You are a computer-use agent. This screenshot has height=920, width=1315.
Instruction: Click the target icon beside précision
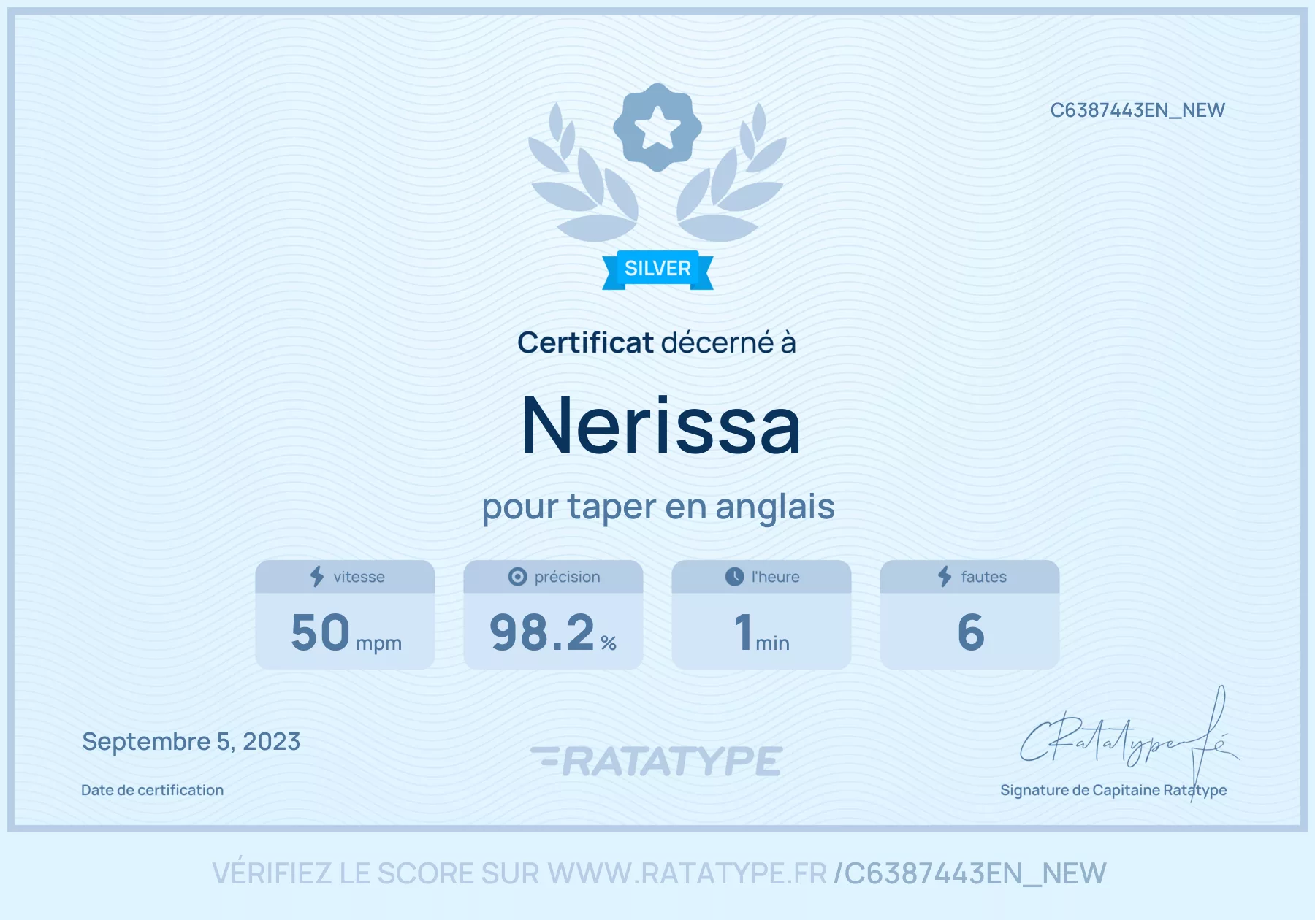click(517, 577)
